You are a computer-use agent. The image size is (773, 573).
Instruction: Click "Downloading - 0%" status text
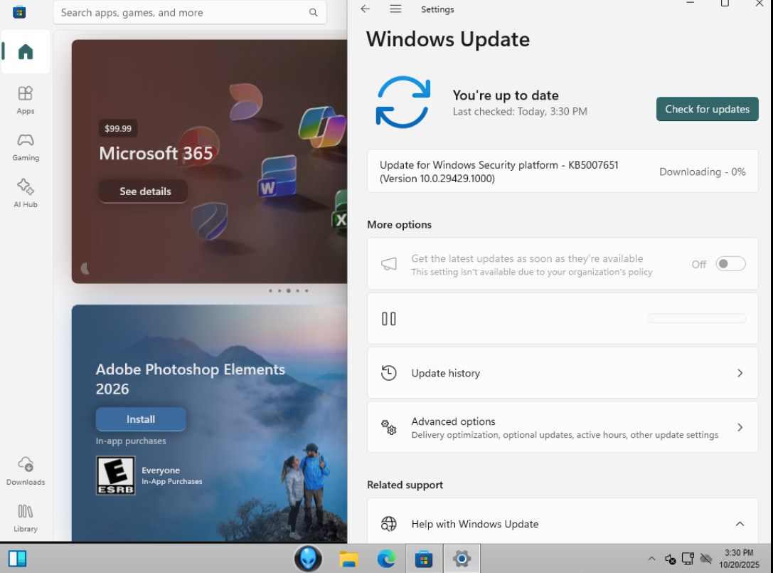pyautogui.click(x=702, y=172)
